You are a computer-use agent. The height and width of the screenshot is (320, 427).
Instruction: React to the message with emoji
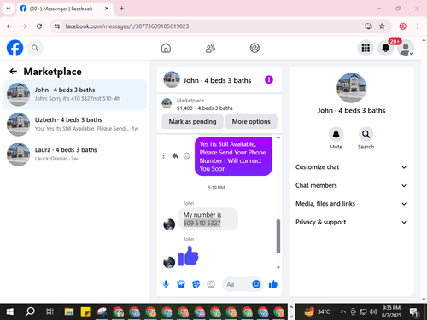187,156
